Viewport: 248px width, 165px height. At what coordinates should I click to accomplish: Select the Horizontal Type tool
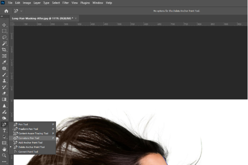point(4,131)
